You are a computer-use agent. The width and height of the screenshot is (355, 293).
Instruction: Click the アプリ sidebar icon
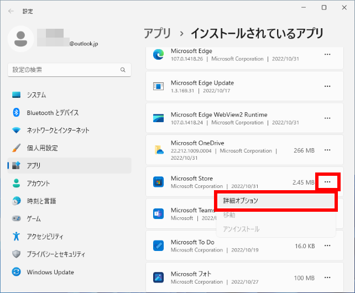coord(16,165)
